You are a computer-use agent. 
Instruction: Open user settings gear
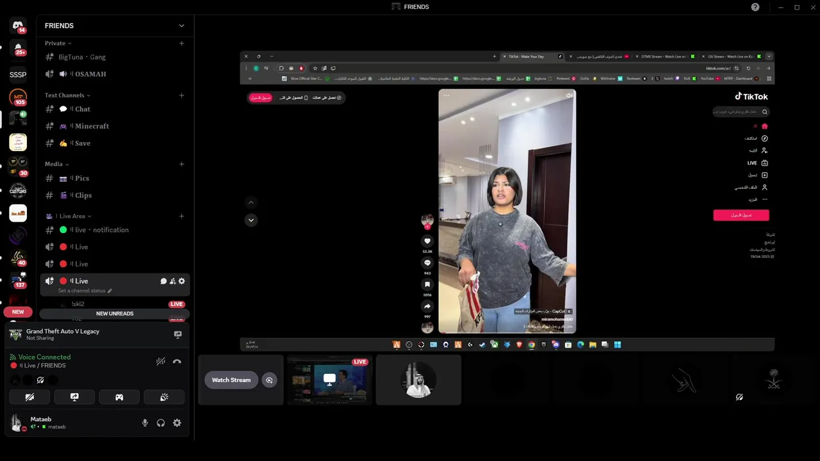177,423
